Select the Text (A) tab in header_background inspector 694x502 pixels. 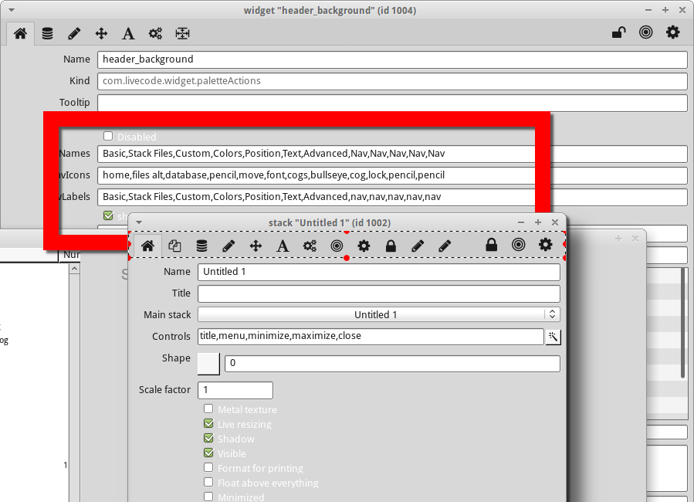128,33
